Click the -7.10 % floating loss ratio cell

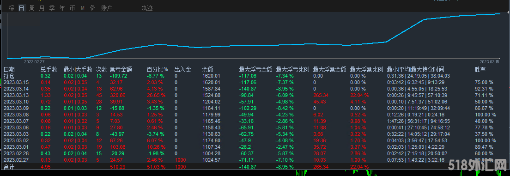click(x=285, y=160)
